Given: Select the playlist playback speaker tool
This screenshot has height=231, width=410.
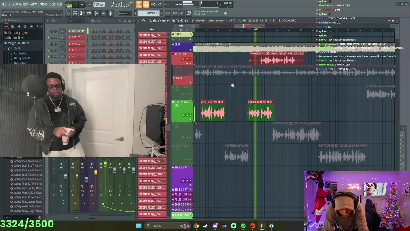Looking at the screenshot, I should [x=186, y=21].
